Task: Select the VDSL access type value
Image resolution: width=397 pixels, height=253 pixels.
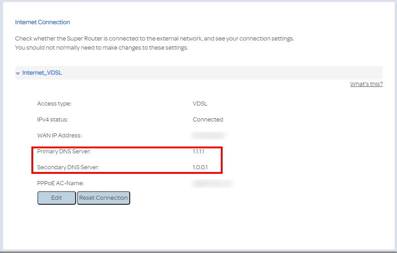Action: (x=200, y=104)
